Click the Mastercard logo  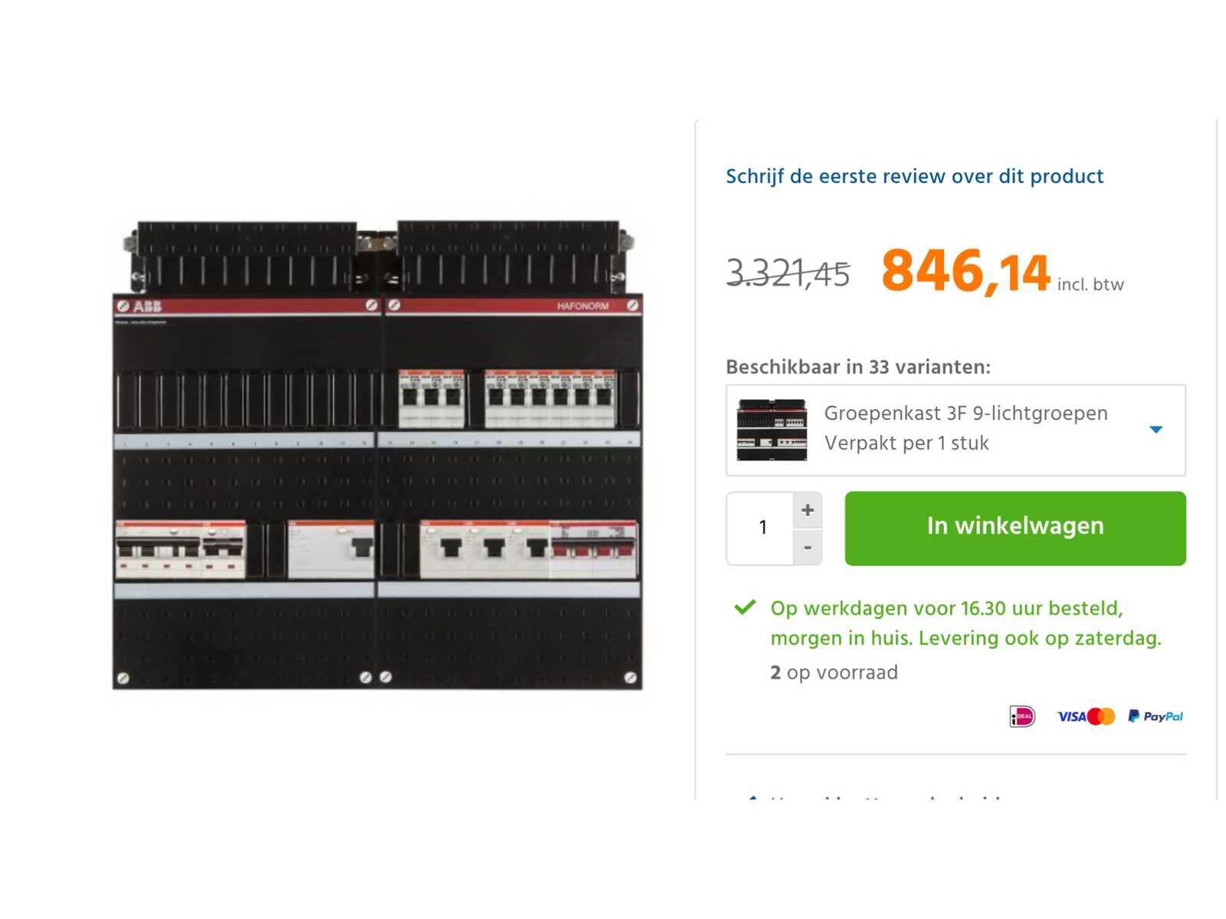click(x=1101, y=717)
